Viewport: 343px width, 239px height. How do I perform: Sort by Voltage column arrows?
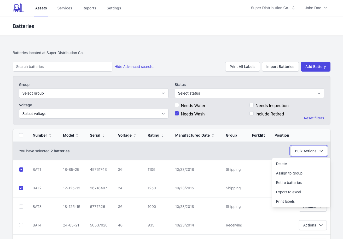coord(135,135)
